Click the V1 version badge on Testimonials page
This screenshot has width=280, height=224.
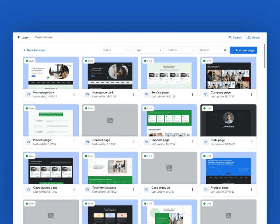click(x=87, y=190)
